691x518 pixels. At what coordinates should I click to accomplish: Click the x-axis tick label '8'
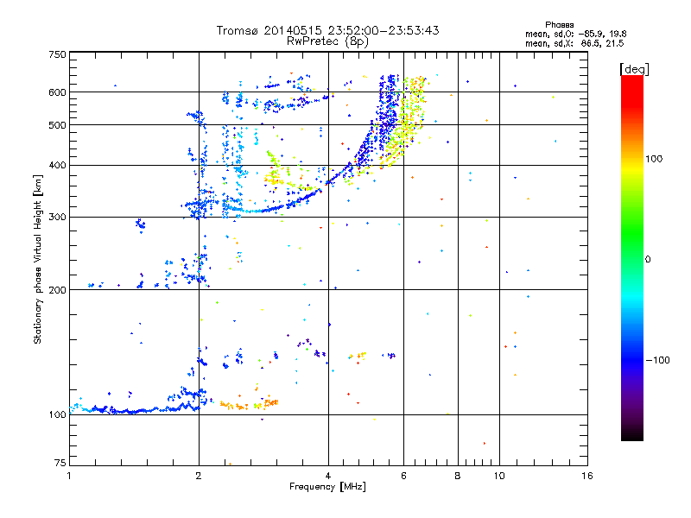(458, 476)
